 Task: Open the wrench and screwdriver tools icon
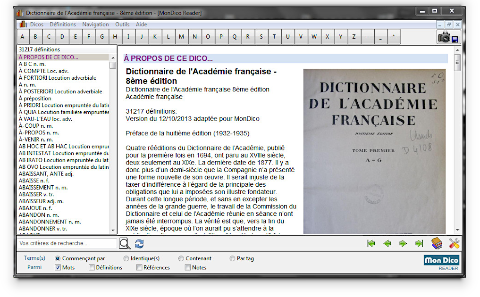click(x=455, y=243)
